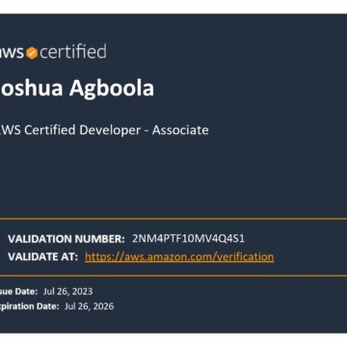The width and height of the screenshot is (347, 347).
Task: Click the orange hexagon checkmark icon
Action: 32,53
